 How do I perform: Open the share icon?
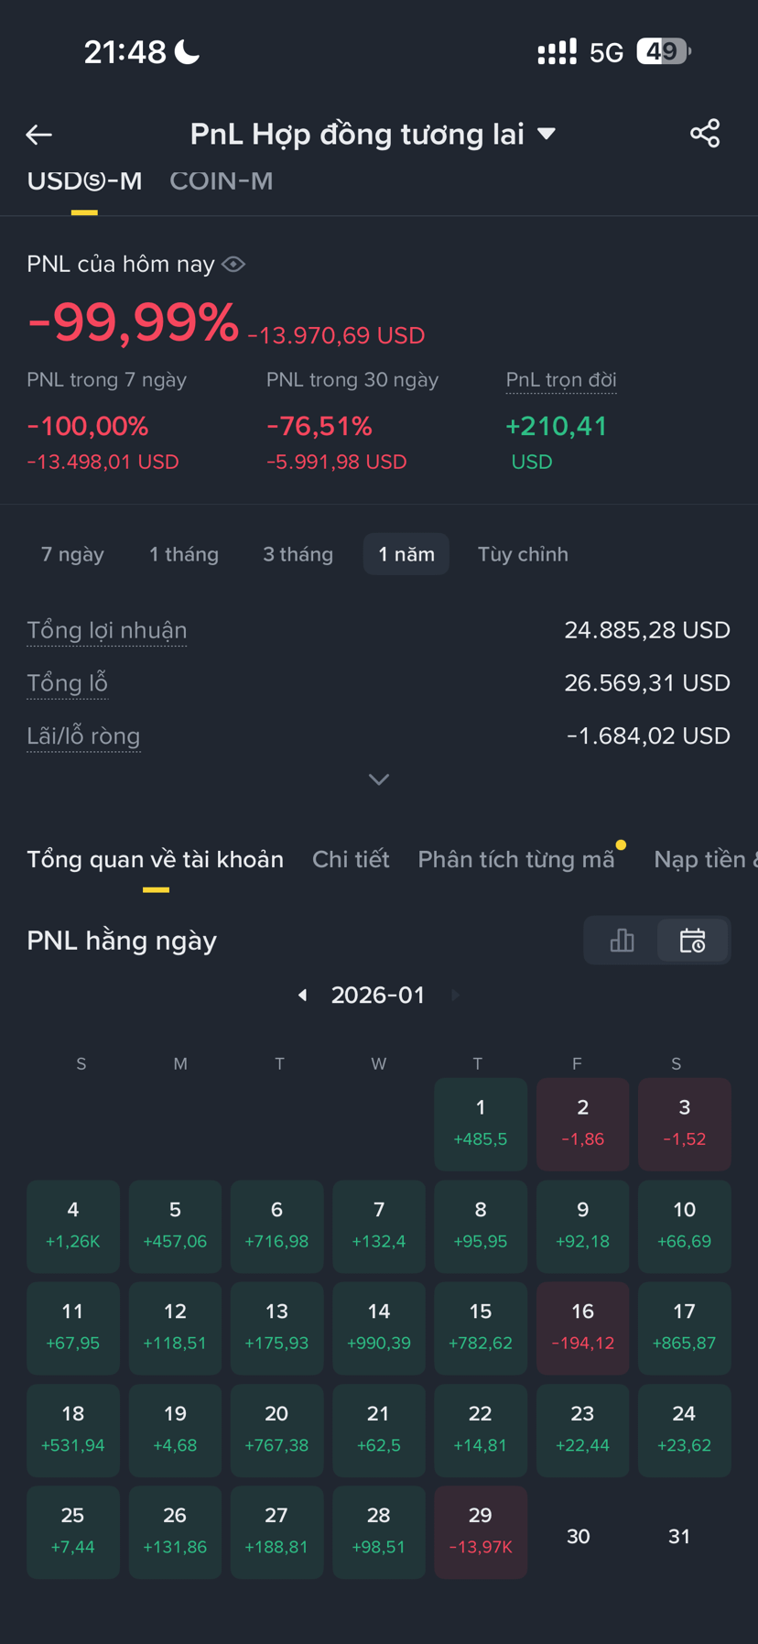pyautogui.click(x=705, y=134)
